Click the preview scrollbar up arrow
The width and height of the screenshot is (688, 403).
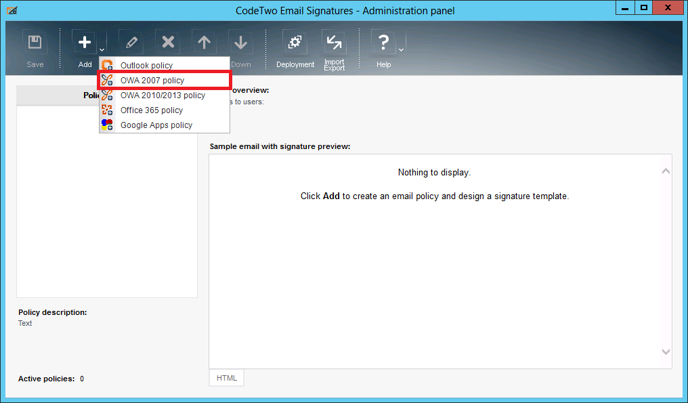[666, 171]
